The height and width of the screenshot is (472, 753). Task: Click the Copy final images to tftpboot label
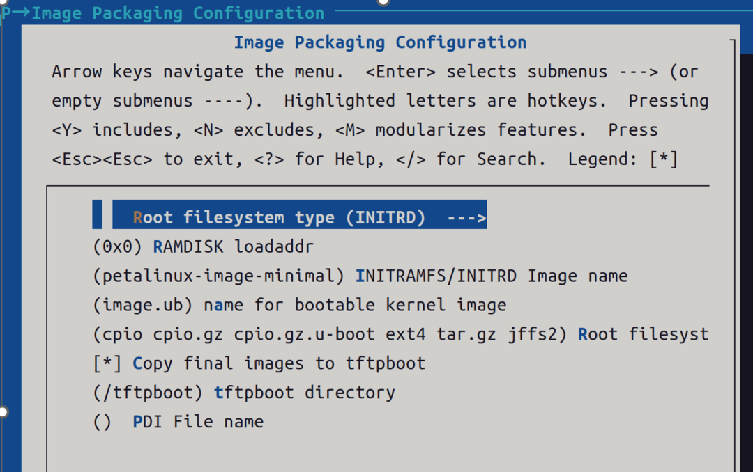[x=279, y=363]
